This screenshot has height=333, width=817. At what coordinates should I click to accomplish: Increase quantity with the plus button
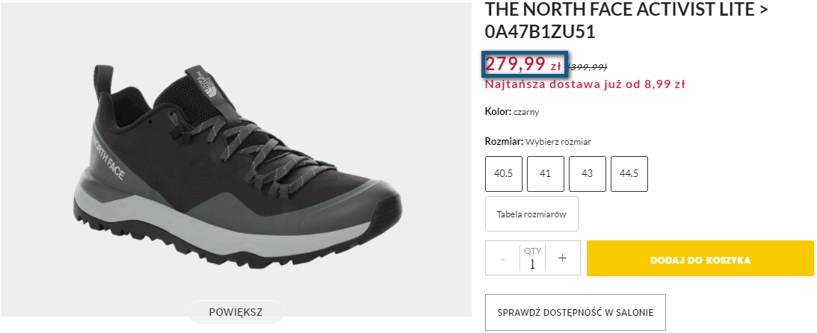[562, 258]
